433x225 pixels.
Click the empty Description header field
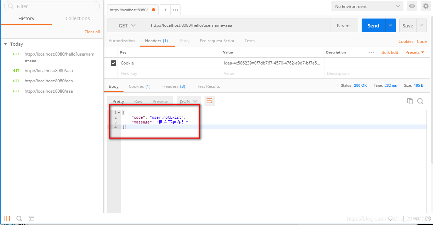[x=377, y=73]
